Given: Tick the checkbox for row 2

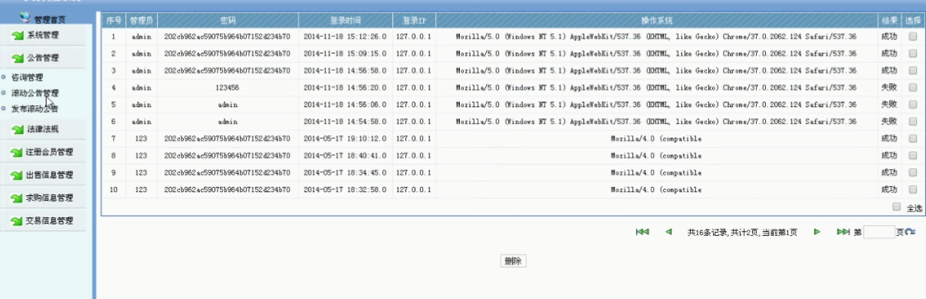Looking at the screenshot, I should pos(913,54).
